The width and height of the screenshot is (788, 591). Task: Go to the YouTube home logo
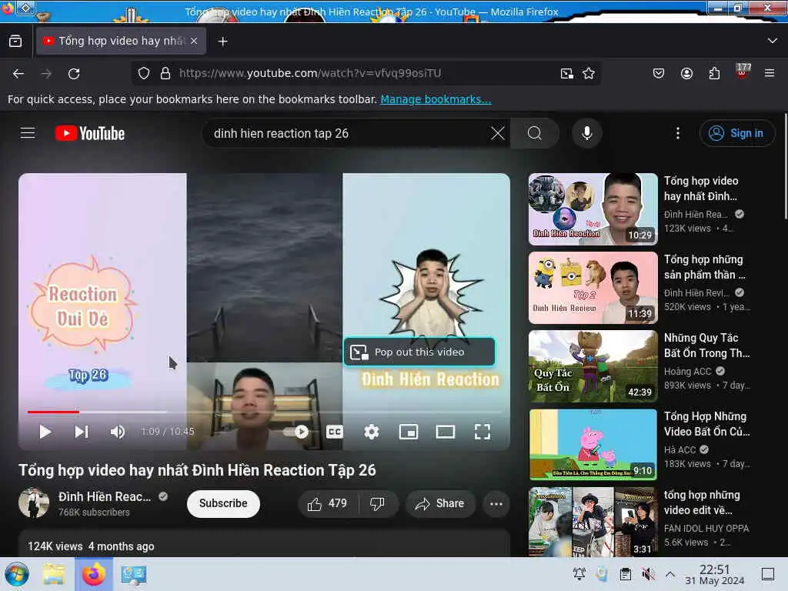coord(90,133)
